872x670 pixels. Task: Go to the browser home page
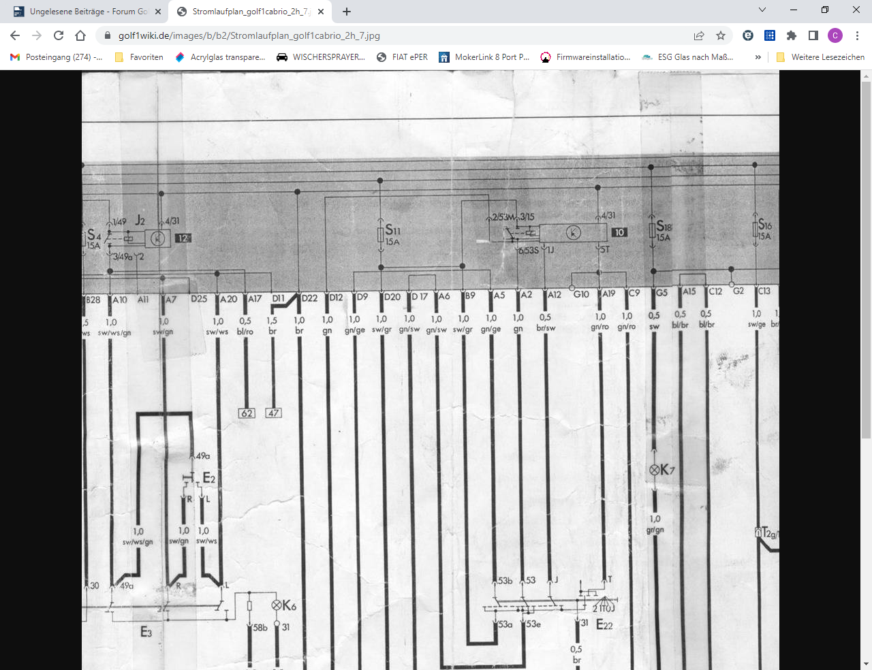(80, 35)
